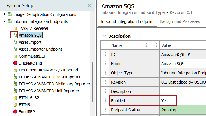Select Asset Importer Endpoint in tree
Image resolution: width=206 pixels, height=116 pixels.
[x=40, y=49]
